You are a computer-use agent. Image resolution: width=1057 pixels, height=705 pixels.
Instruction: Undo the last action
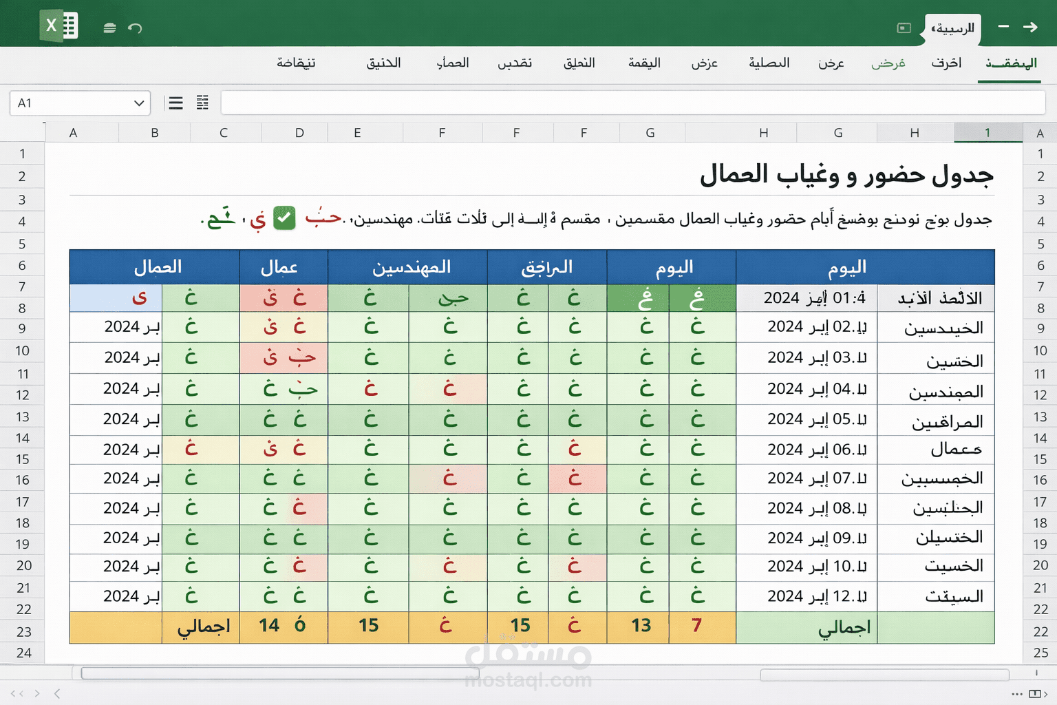135,28
